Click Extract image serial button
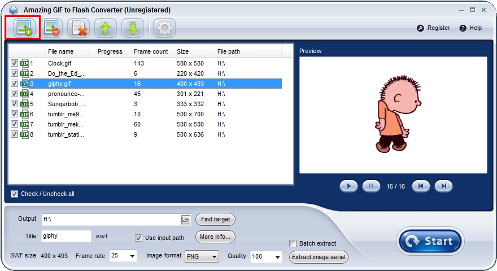The height and width of the screenshot is (271, 497). (319, 257)
